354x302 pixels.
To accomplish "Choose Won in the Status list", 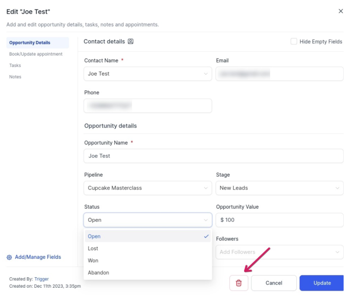I will (93, 260).
